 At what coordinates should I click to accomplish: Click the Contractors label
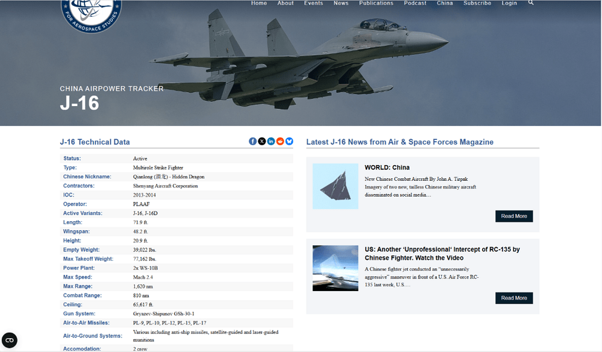tap(79, 186)
